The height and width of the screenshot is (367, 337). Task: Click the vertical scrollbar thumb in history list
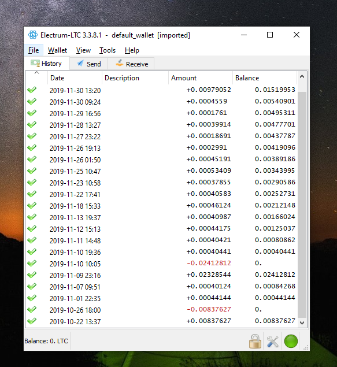click(x=302, y=205)
